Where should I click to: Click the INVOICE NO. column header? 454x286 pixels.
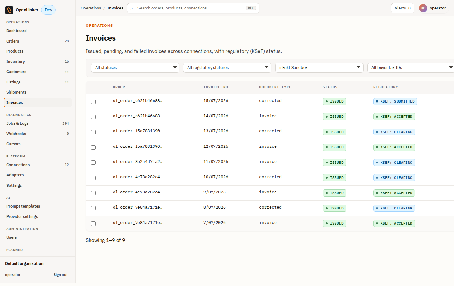[x=217, y=87]
